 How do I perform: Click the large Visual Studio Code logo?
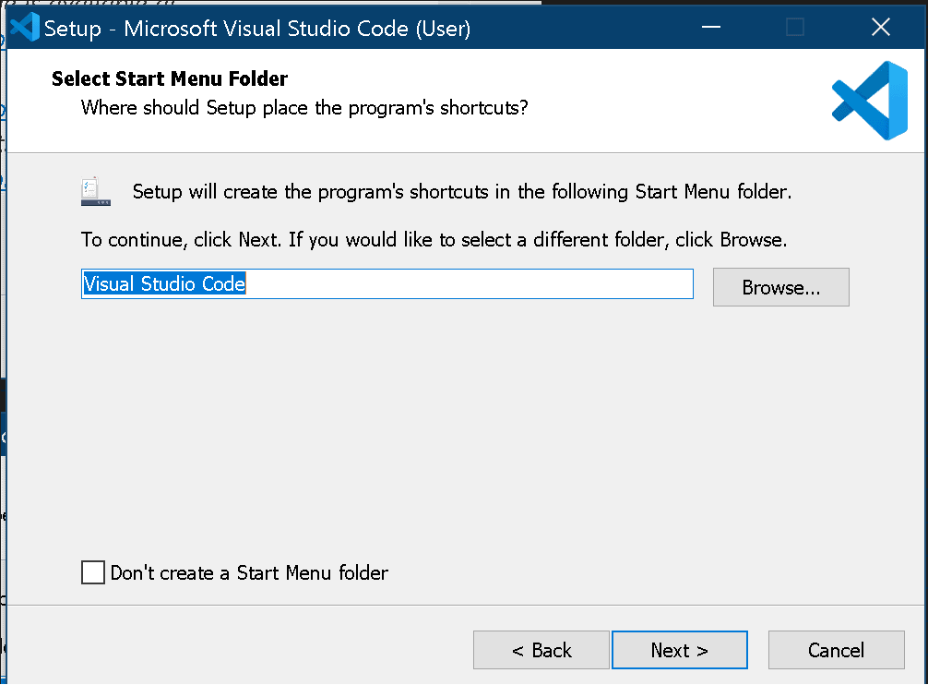(869, 101)
